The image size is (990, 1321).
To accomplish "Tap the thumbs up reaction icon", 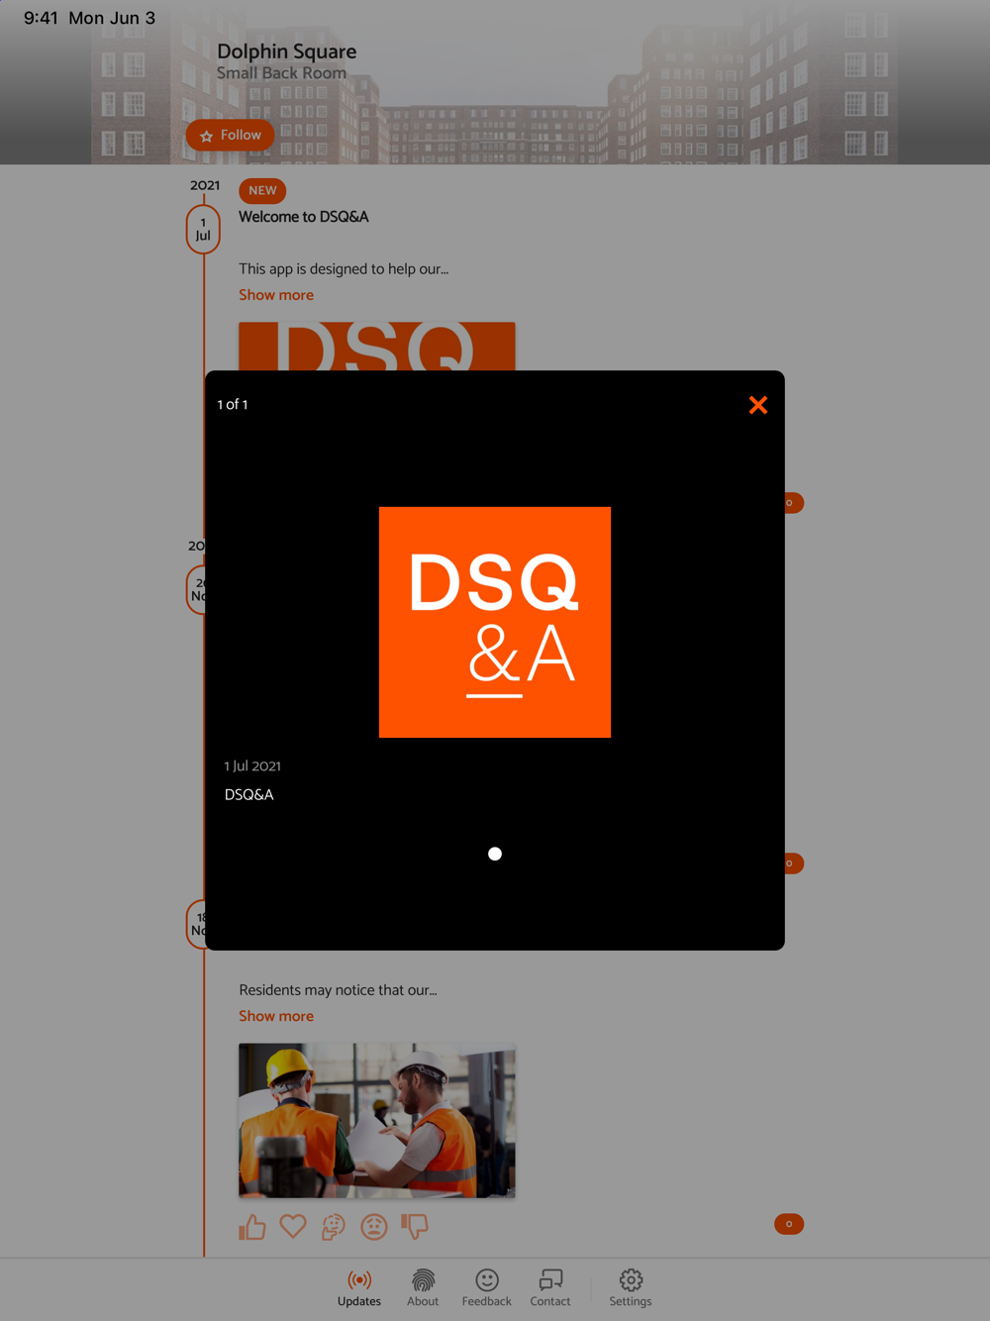I will coord(252,1227).
